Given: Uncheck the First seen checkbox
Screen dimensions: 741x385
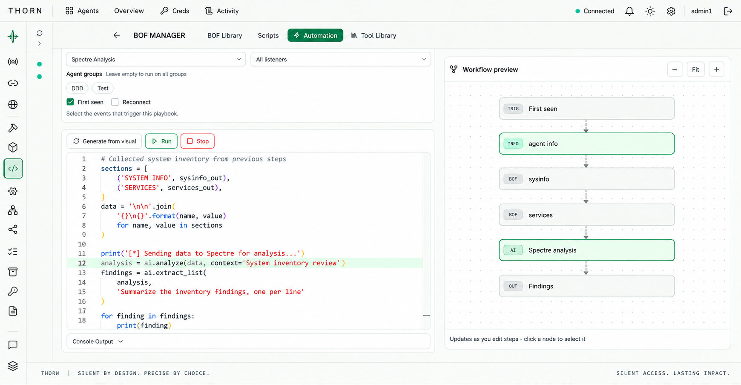Looking at the screenshot, I should click(x=70, y=102).
